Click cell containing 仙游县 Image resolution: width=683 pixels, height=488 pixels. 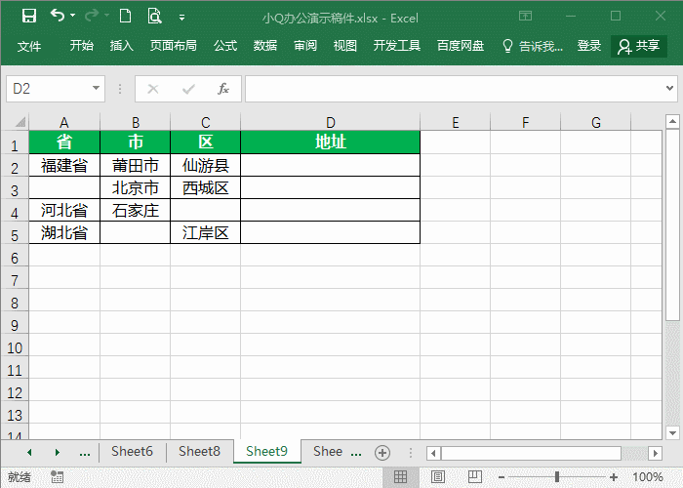click(205, 165)
